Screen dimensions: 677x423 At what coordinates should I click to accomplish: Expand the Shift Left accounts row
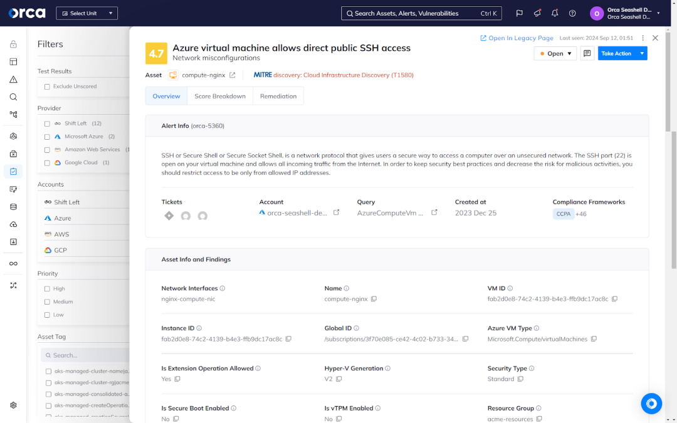tap(87, 202)
